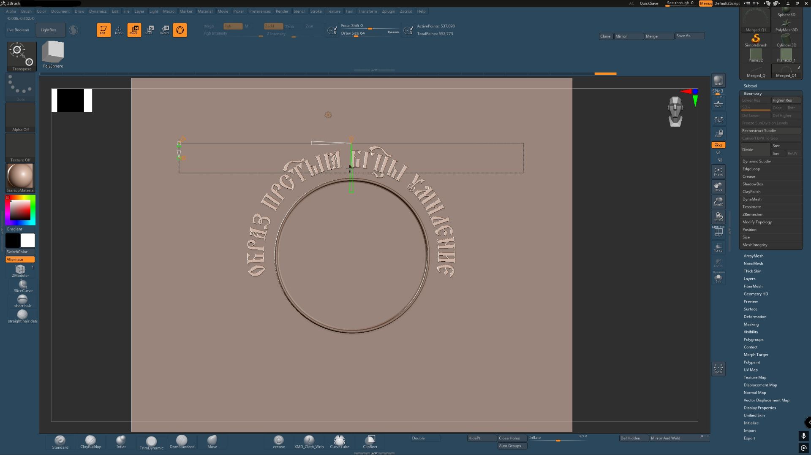Open the Document menu
Viewport: 811px width, 455px height.
[x=60, y=11]
